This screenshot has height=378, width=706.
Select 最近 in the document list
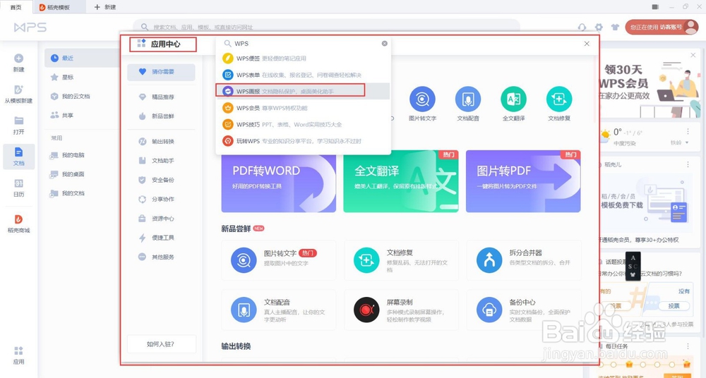[x=82, y=58]
